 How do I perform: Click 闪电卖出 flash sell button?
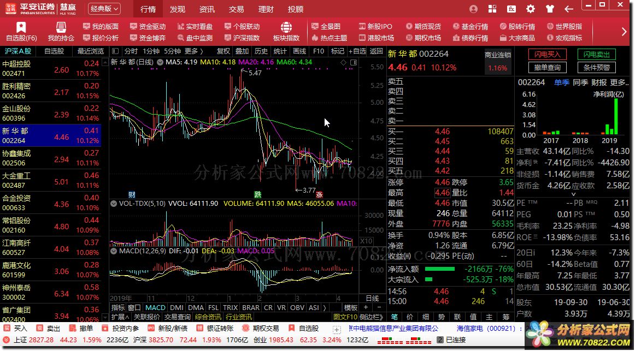click(597, 54)
